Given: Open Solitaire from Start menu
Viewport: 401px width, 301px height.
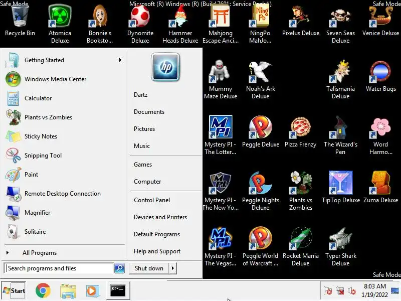Looking at the screenshot, I should click(64, 232).
